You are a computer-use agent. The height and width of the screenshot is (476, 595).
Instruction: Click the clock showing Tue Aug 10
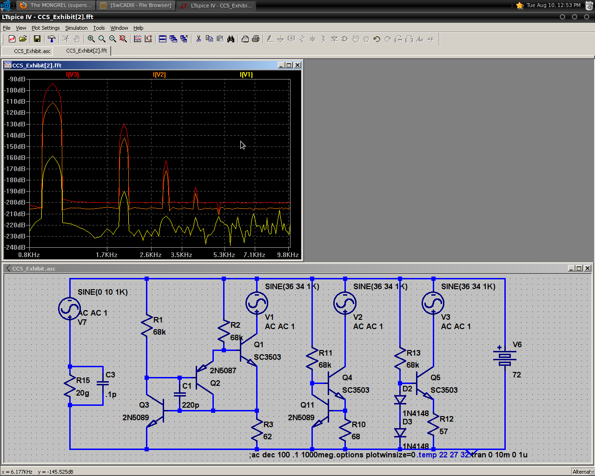pos(553,5)
